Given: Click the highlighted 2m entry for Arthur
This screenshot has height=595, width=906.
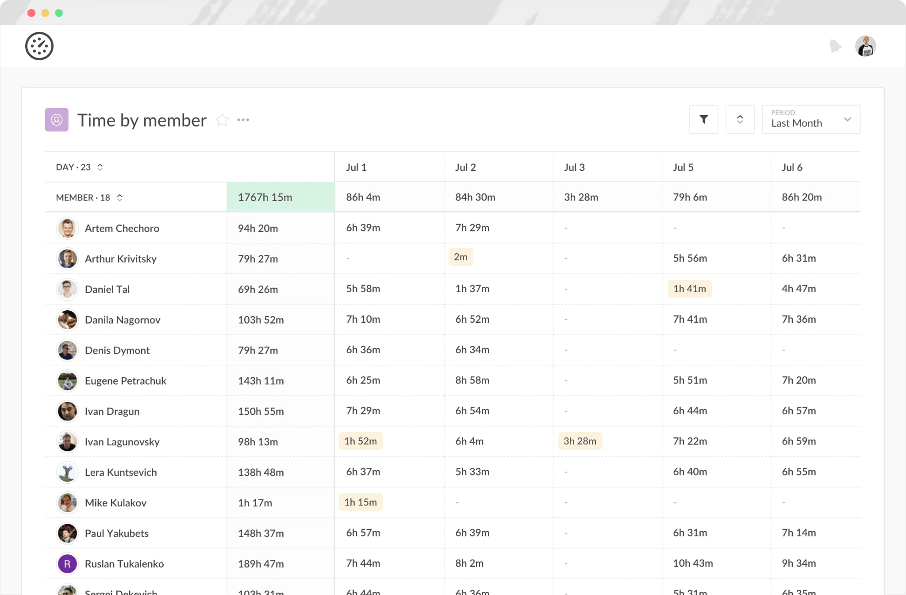Looking at the screenshot, I should [461, 257].
